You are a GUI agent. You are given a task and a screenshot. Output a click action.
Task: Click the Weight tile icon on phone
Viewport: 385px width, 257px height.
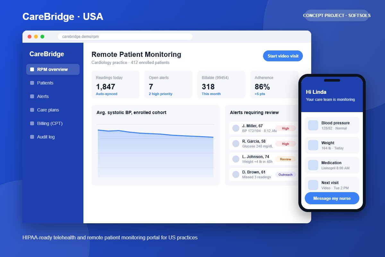(313, 145)
